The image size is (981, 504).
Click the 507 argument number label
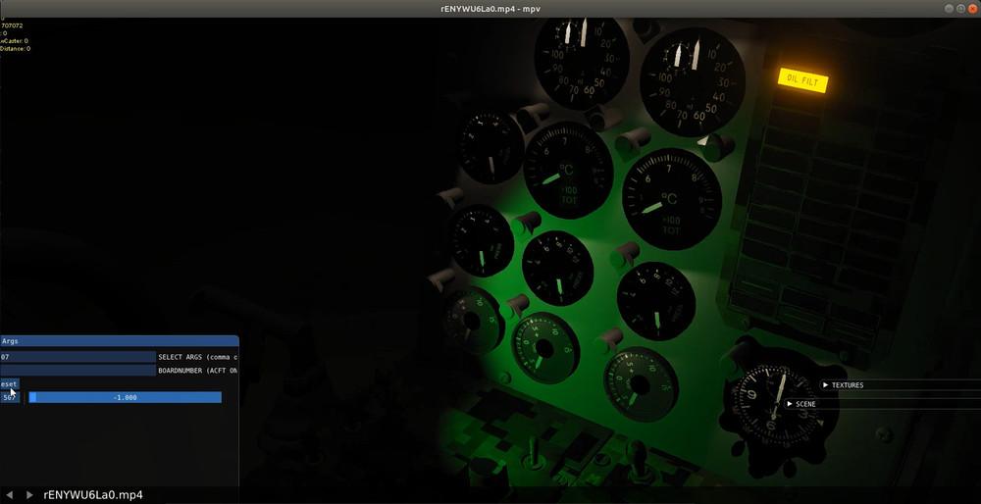click(10, 398)
